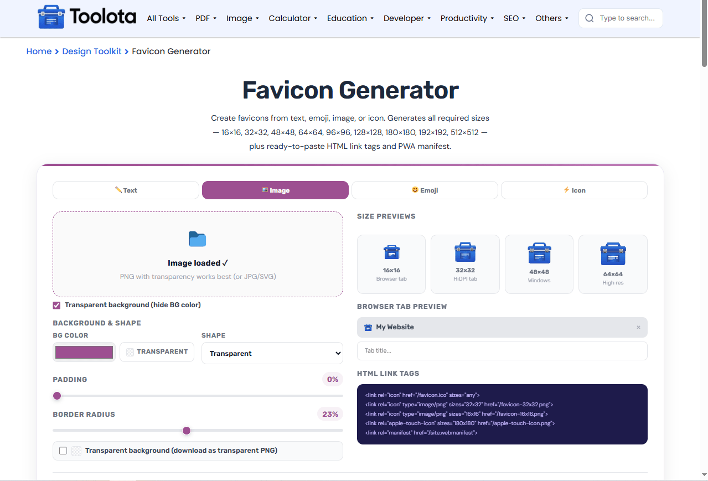
Task: Click the Tab title input field
Action: pos(502,351)
